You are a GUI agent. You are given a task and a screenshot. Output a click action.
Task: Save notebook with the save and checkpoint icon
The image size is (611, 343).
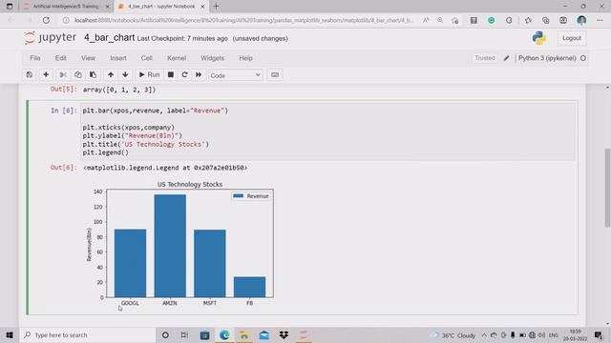30,74
